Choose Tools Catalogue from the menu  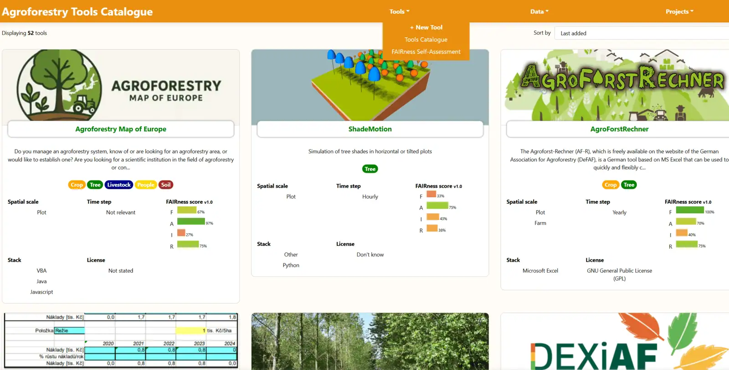tap(426, 40)
